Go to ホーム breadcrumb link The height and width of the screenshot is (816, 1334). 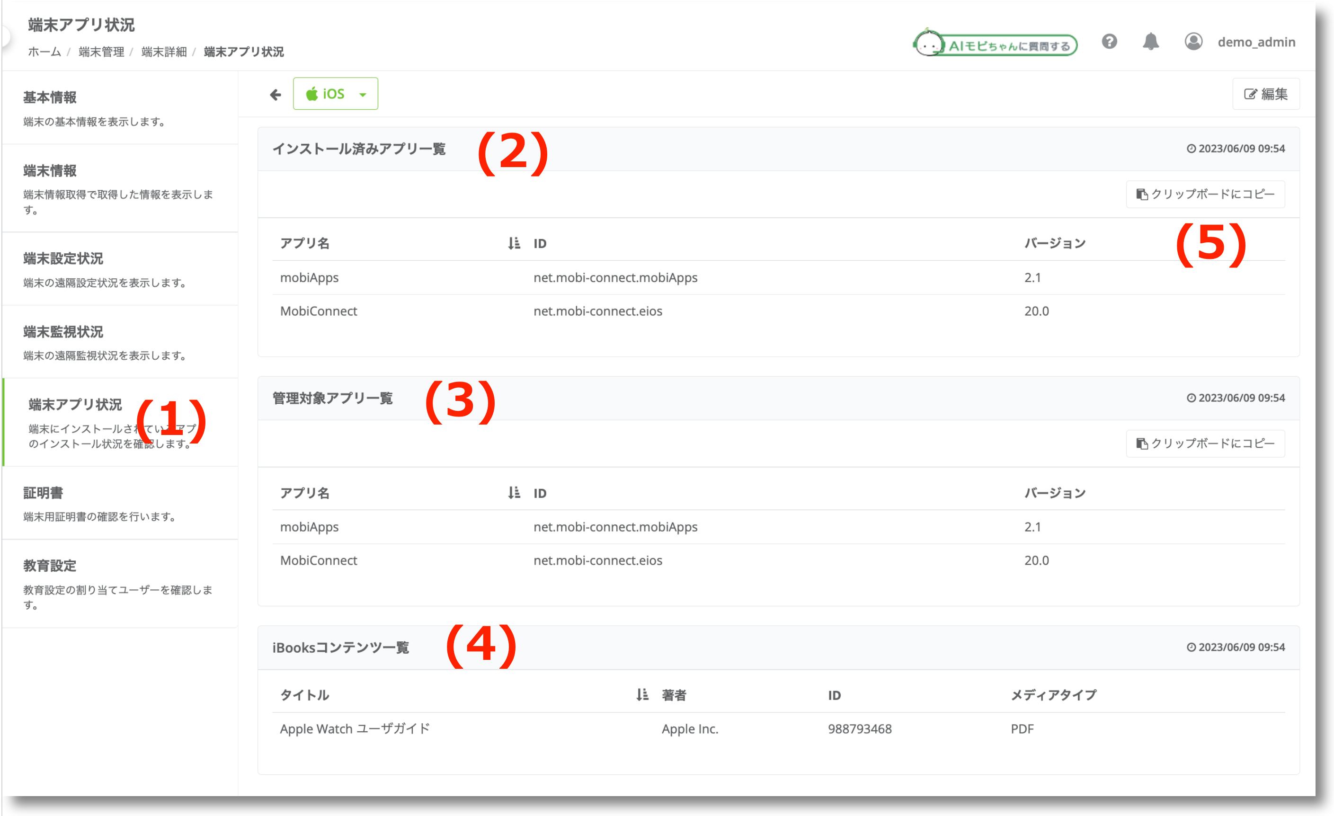tap(44, 52)
